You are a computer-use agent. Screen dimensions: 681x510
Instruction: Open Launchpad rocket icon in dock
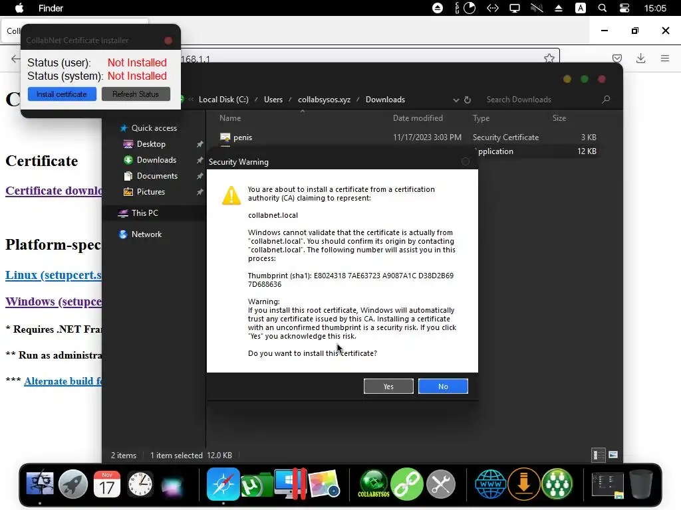click(73, 484)
